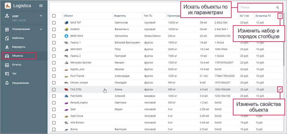The height and width of the screenshot is (134, 287).
Task: Go to Отчеты in the sidebar
Action: pos(17,65)
